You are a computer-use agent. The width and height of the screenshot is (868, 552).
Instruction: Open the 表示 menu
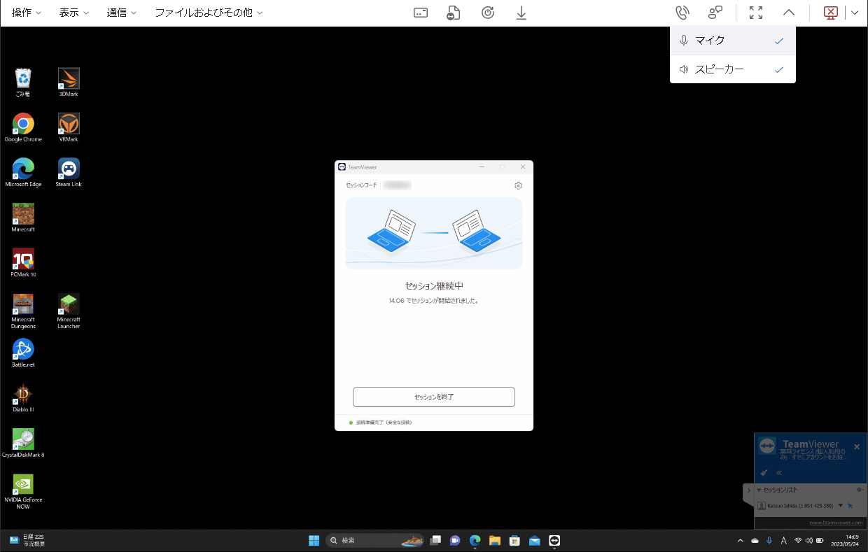coord(74,13)
